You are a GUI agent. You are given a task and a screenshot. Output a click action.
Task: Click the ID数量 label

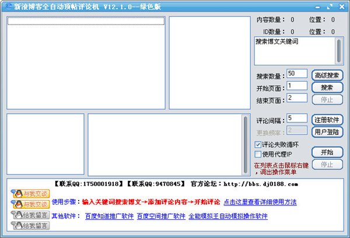coord(274,32)
